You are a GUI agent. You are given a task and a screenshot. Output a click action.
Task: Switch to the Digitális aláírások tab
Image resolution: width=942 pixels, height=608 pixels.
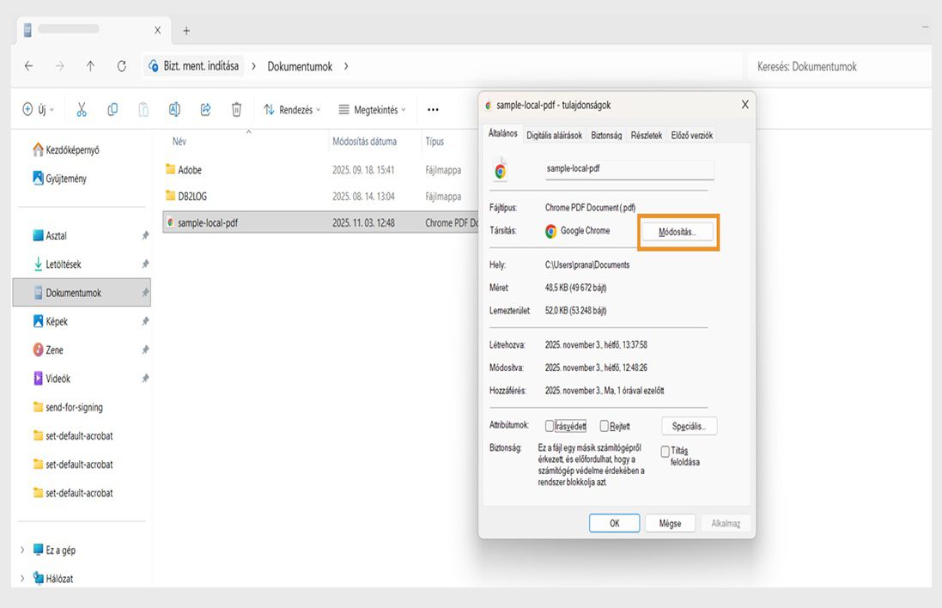pyautogui.click(x=554, y=135)
